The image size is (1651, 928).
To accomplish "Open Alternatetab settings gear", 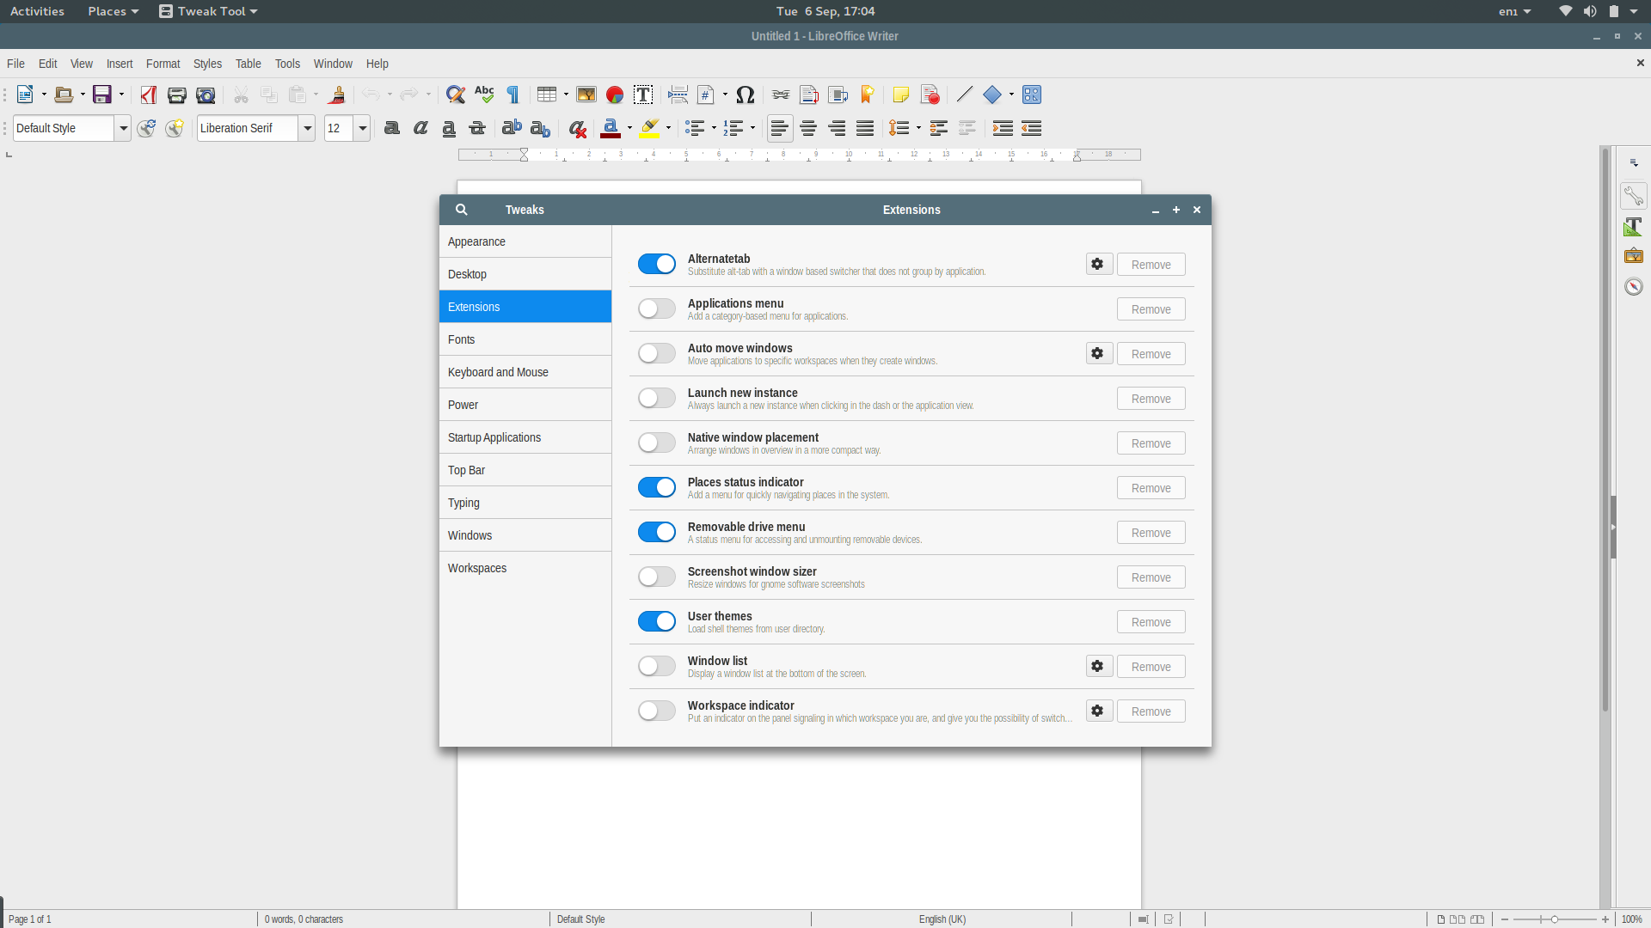I will [1098, 264].
